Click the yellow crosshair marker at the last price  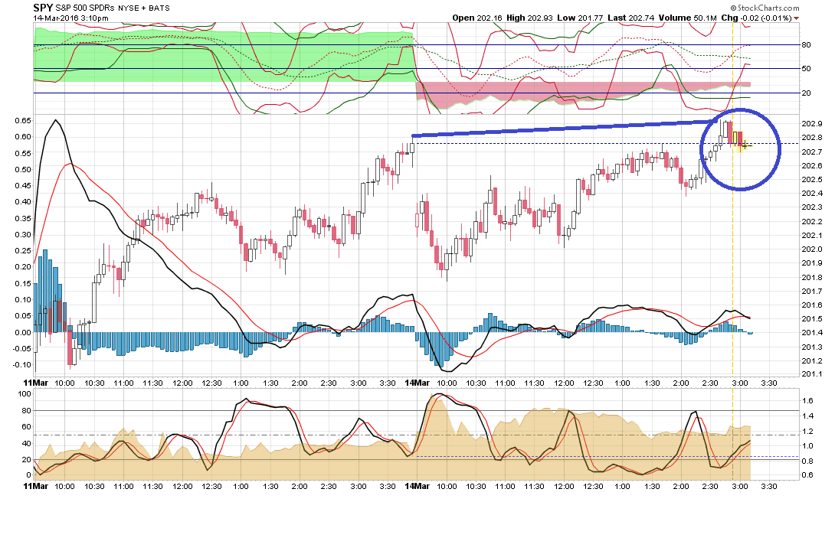pos(745,145)
